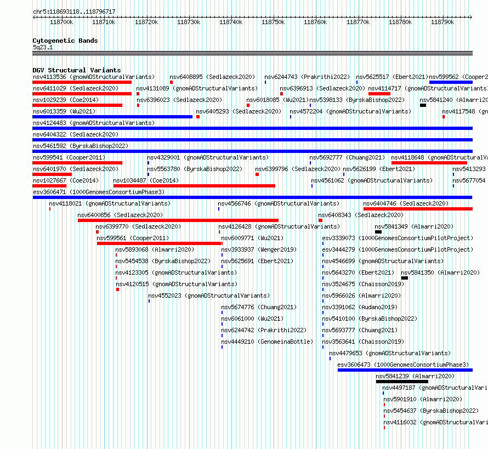The height and width of the screenshot is (449, 488).
Task: Click the nsv5461592 (ByrskaBishop2022) label
Action: [81, 146]
